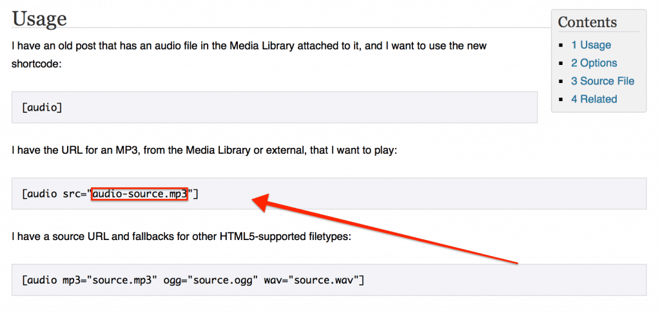Click the source.mp3 value in the fallback shortcode
Viewport: 660px width, 314px height.
(122, 279)
